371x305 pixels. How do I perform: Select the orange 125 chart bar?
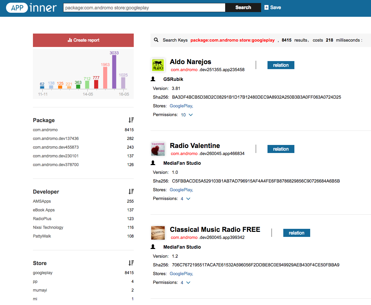coord(60,87)
